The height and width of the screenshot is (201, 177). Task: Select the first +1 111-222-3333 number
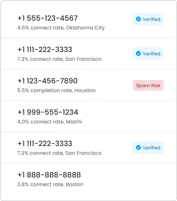tap(45, 49)
